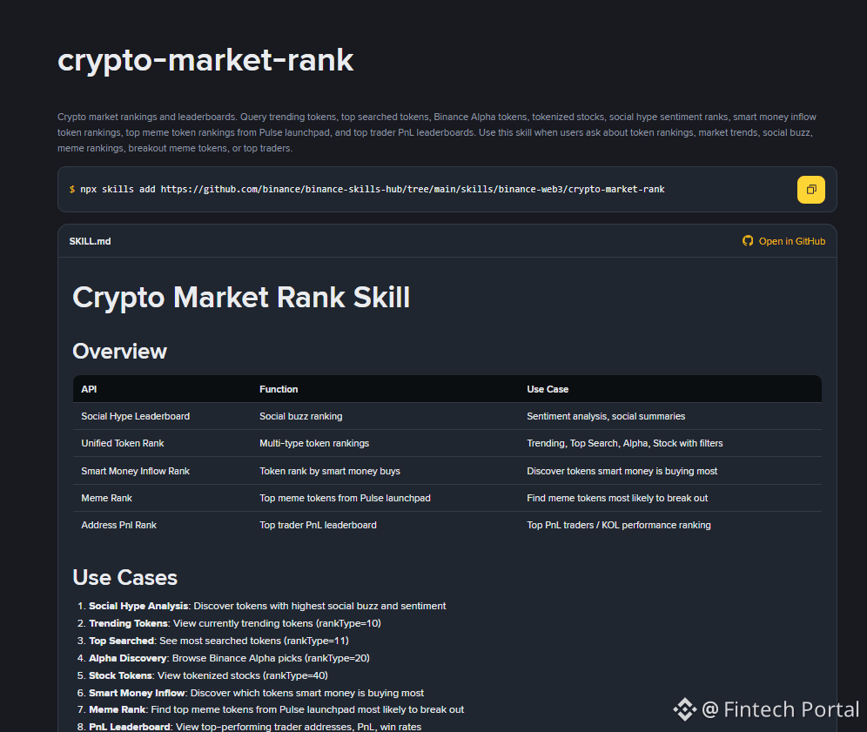
Task: Click the Social Hype Analysis list item
Action: (x=267, y=606)
